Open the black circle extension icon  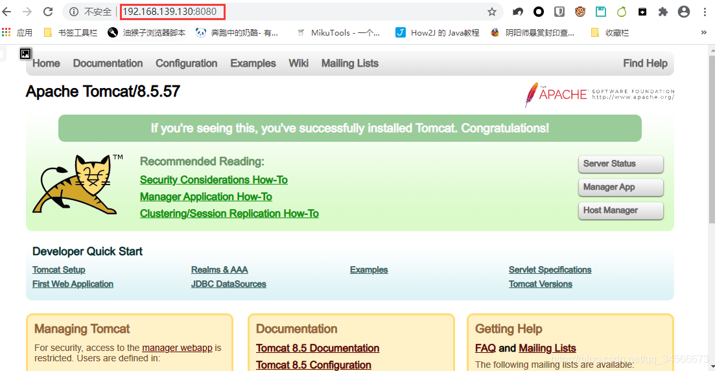coord(539,12)
